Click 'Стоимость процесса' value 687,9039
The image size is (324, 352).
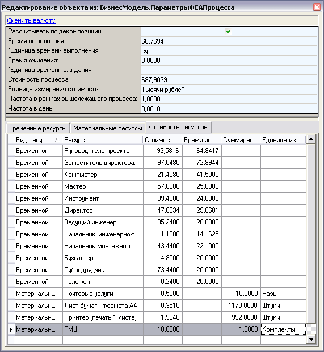(x=229, y=80)
